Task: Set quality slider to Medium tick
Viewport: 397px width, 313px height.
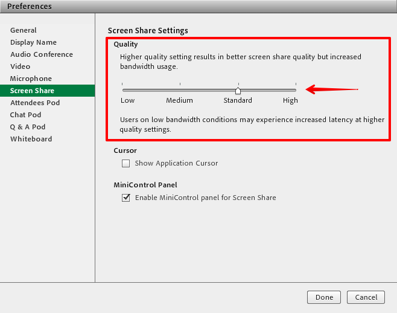Action: (180, 90)
